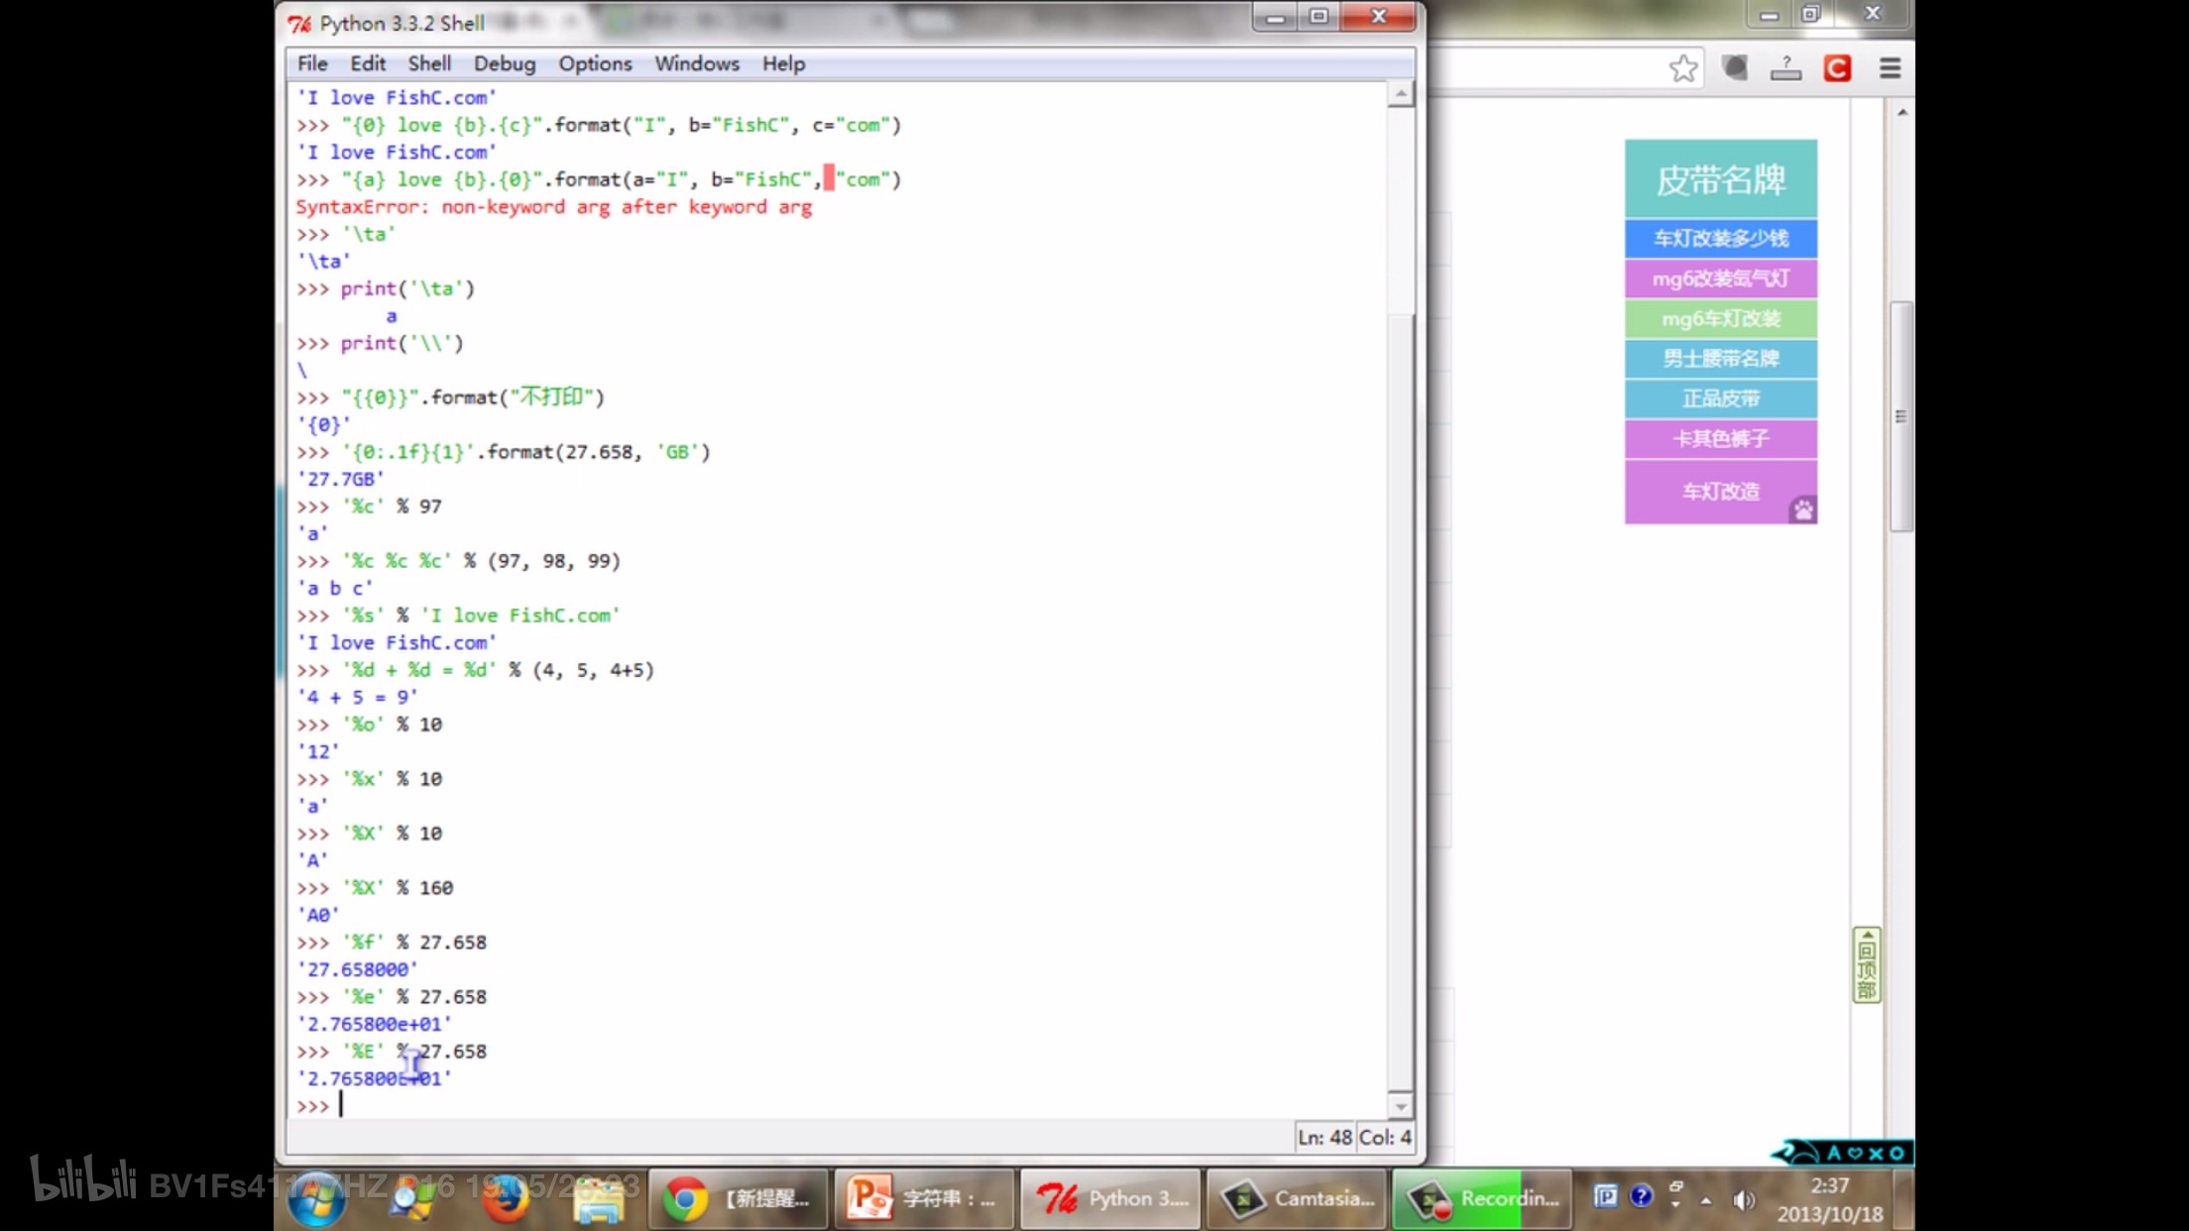Viewport: 2189px width, 1231px height.
Task: Click the 正品皮带 link
Action: pyautogui.click(x=1720, y=398)
